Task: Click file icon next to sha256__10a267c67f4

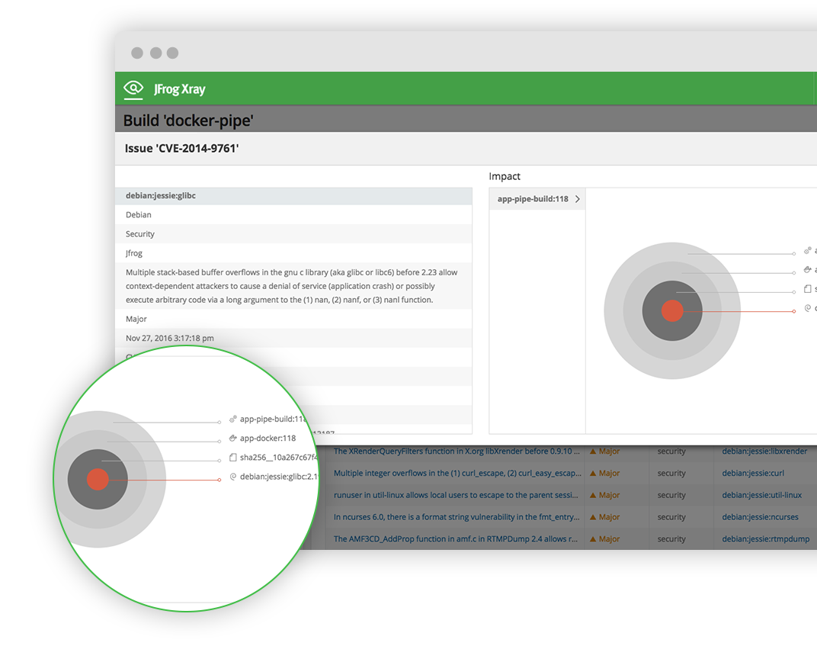Action: tap(233, 457)
